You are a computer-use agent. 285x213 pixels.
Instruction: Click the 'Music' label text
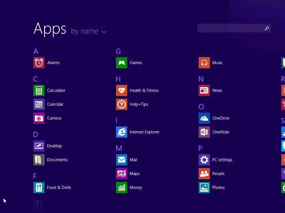tap(218, 63)
